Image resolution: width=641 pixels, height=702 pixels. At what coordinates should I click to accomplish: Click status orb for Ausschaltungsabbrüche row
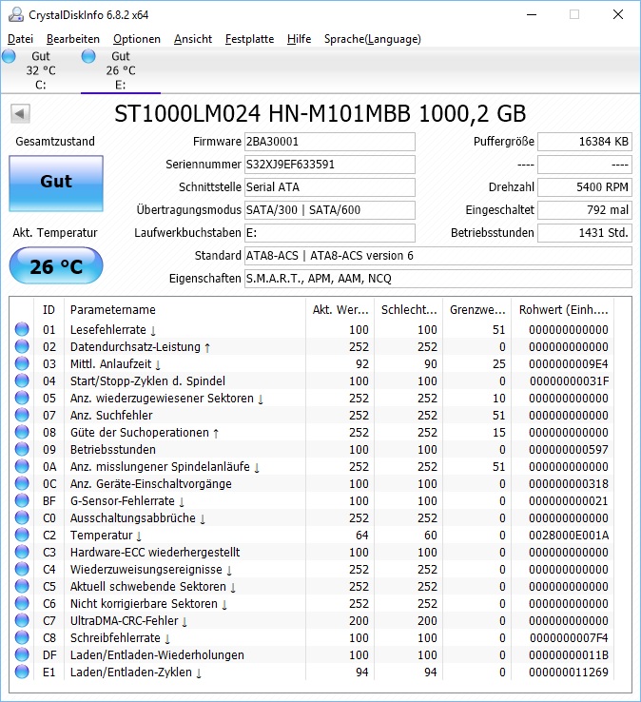pyautogui.click(x=22, y=518)
